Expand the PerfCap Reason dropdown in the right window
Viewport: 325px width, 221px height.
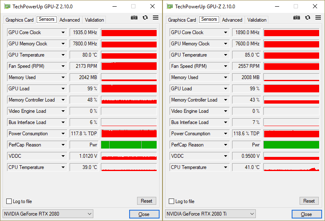click(x=226, y=145)
